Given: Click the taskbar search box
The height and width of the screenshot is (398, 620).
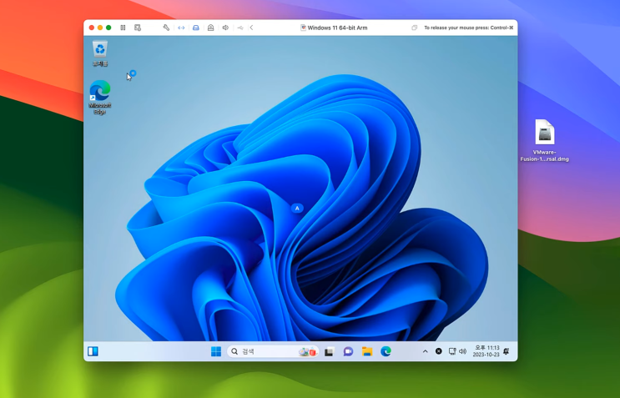Looking at the screenshot, I should click(273, 351).
